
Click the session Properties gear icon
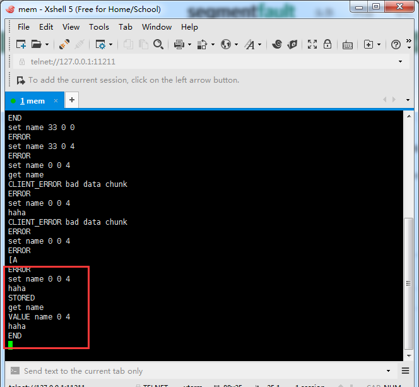pos(100,44)
